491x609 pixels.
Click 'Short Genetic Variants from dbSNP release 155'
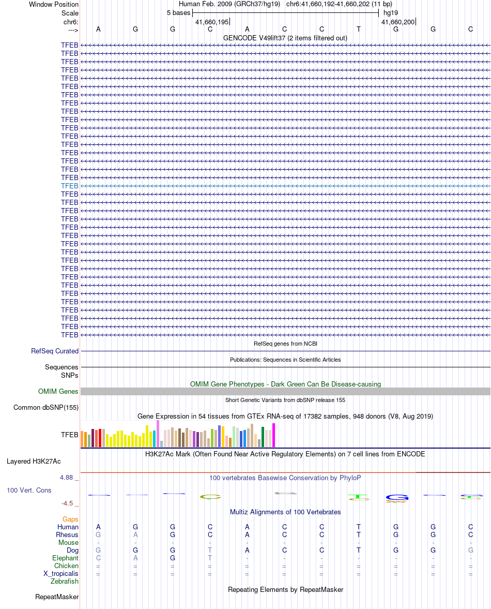click(285, 400)
